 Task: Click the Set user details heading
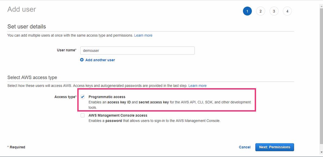(27, 27)
